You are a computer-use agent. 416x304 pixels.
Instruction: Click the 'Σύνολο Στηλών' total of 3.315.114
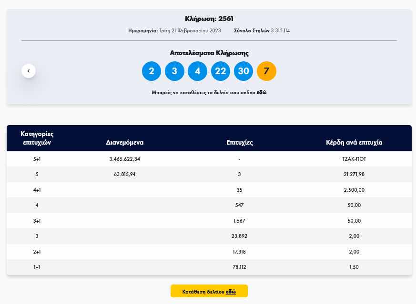262,30
